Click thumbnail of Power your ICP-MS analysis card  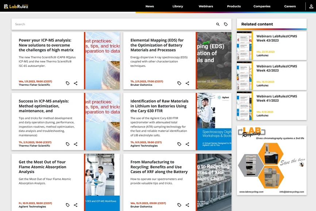click(103, 61)
